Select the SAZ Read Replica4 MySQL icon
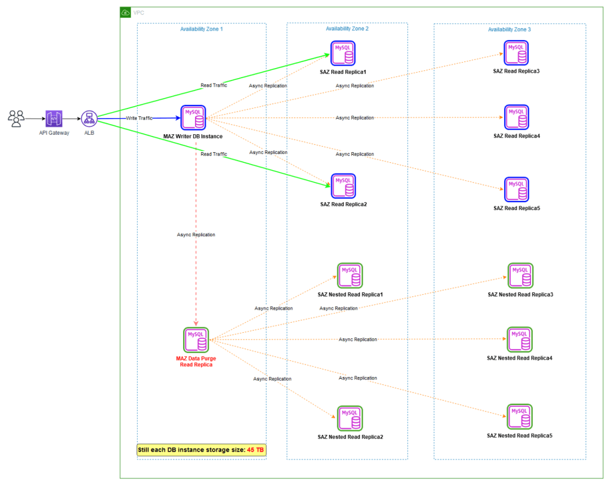 (517, 117)
